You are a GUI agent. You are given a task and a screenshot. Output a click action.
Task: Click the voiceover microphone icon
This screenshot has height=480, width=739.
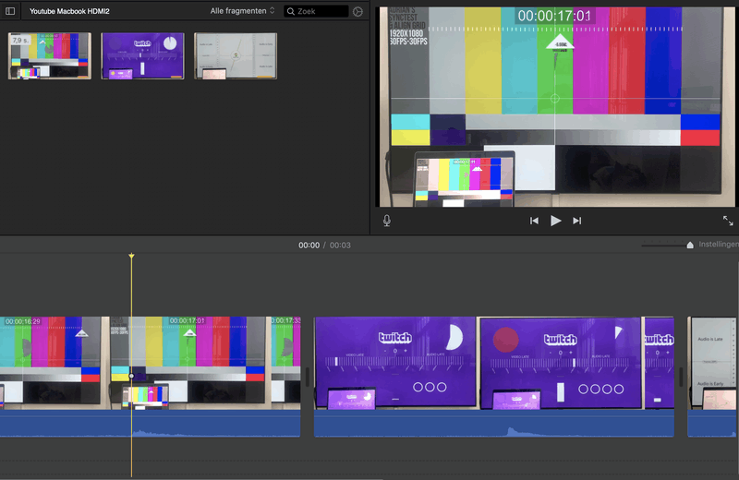(x=387, y=221)
